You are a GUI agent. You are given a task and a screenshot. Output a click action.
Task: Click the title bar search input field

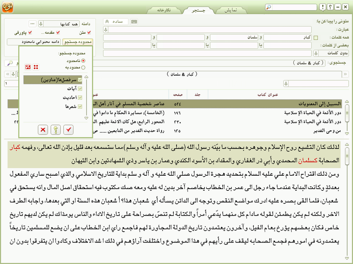(294, 7)
